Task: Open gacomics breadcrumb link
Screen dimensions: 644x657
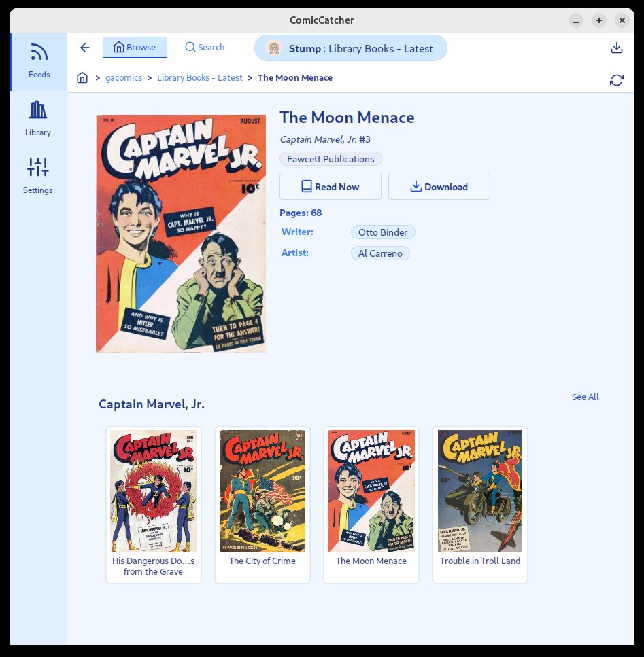Action: (x=124, y=78)
